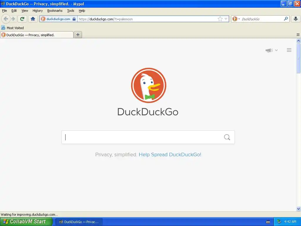Open a new tab with plus button

(78, 35)
